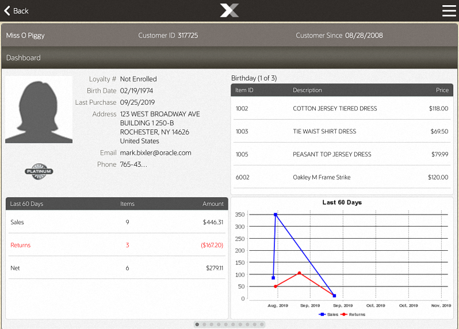Go back with the Back button
Screen dimensions: 459x329
point(16,11)
